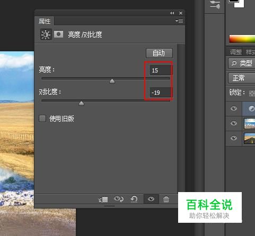Image resolution: width=255 pixels, height=236 pixels.
Task: Open the brush presets panel icon
Action: click(215, 4)
